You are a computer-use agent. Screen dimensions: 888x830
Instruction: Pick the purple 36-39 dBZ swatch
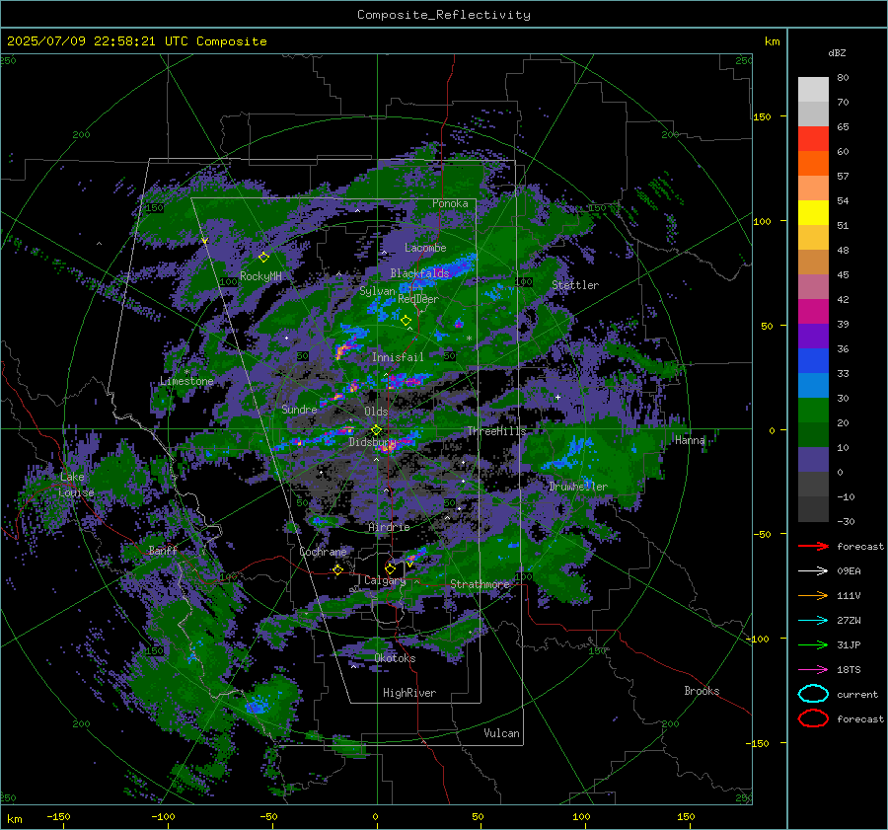(x=813, y=337)
